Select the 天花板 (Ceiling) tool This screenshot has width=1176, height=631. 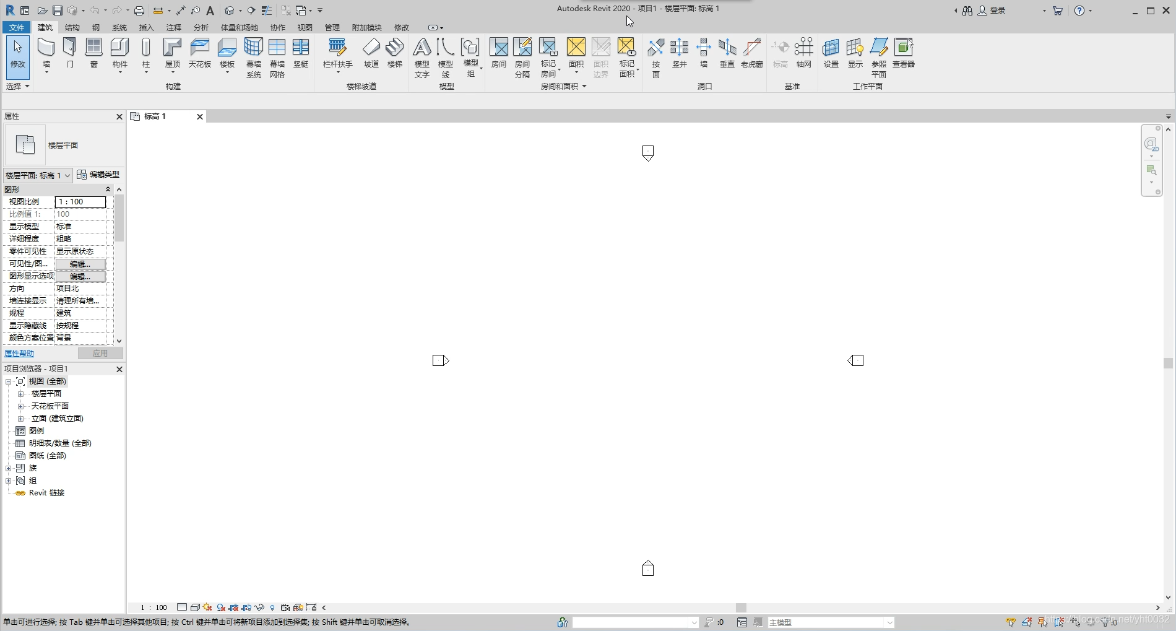(x=200, y=53)
